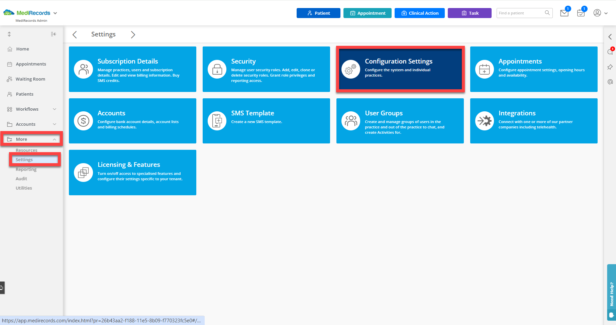
Task: Open the Subscription Details tile title
Action: click(x=128, y=61)
